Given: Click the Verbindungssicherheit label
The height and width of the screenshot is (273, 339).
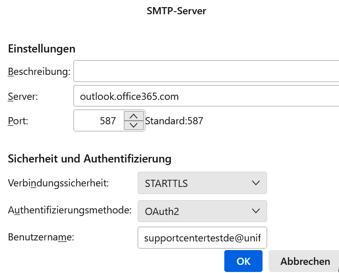Looking at the screenshot, I should coord(59,183).
